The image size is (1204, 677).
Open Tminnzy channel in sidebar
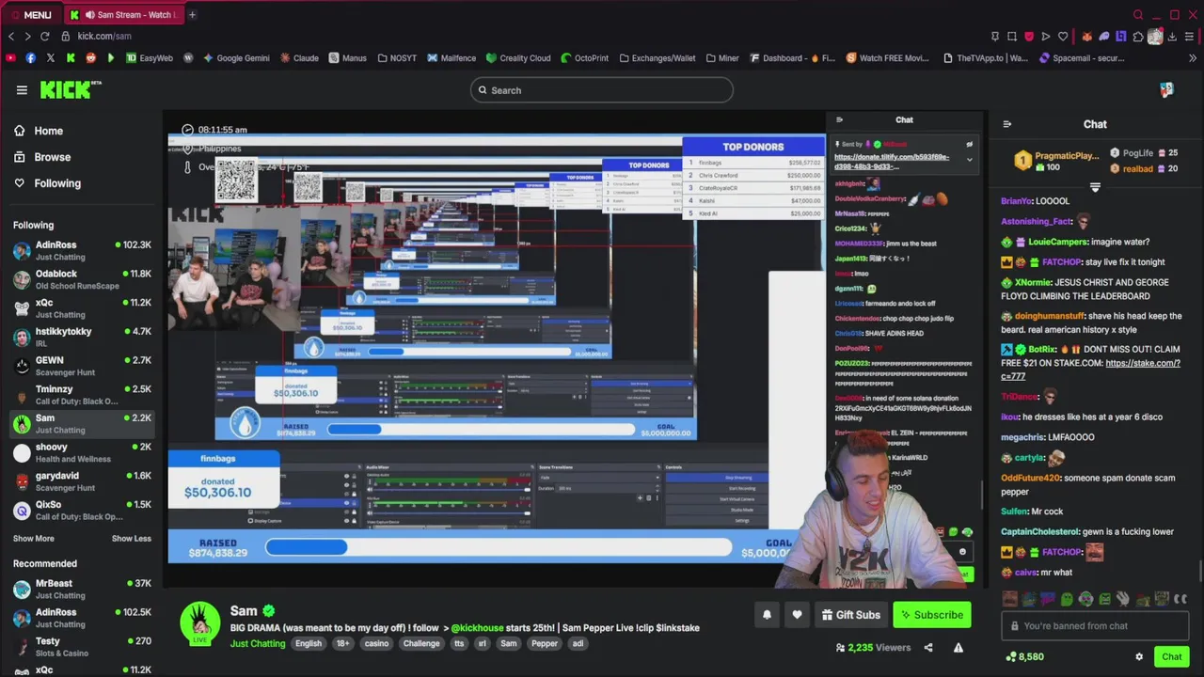pyautogui.click(x=82, y=395)
